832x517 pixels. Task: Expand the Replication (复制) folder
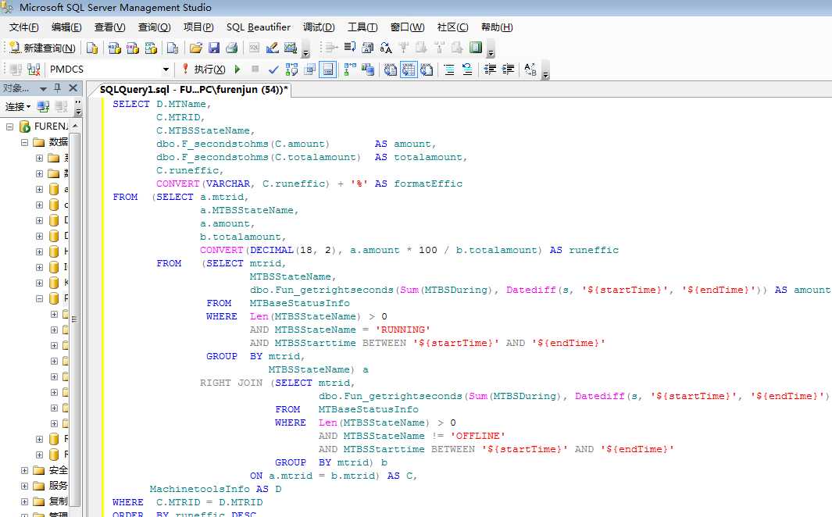(24, 501)
